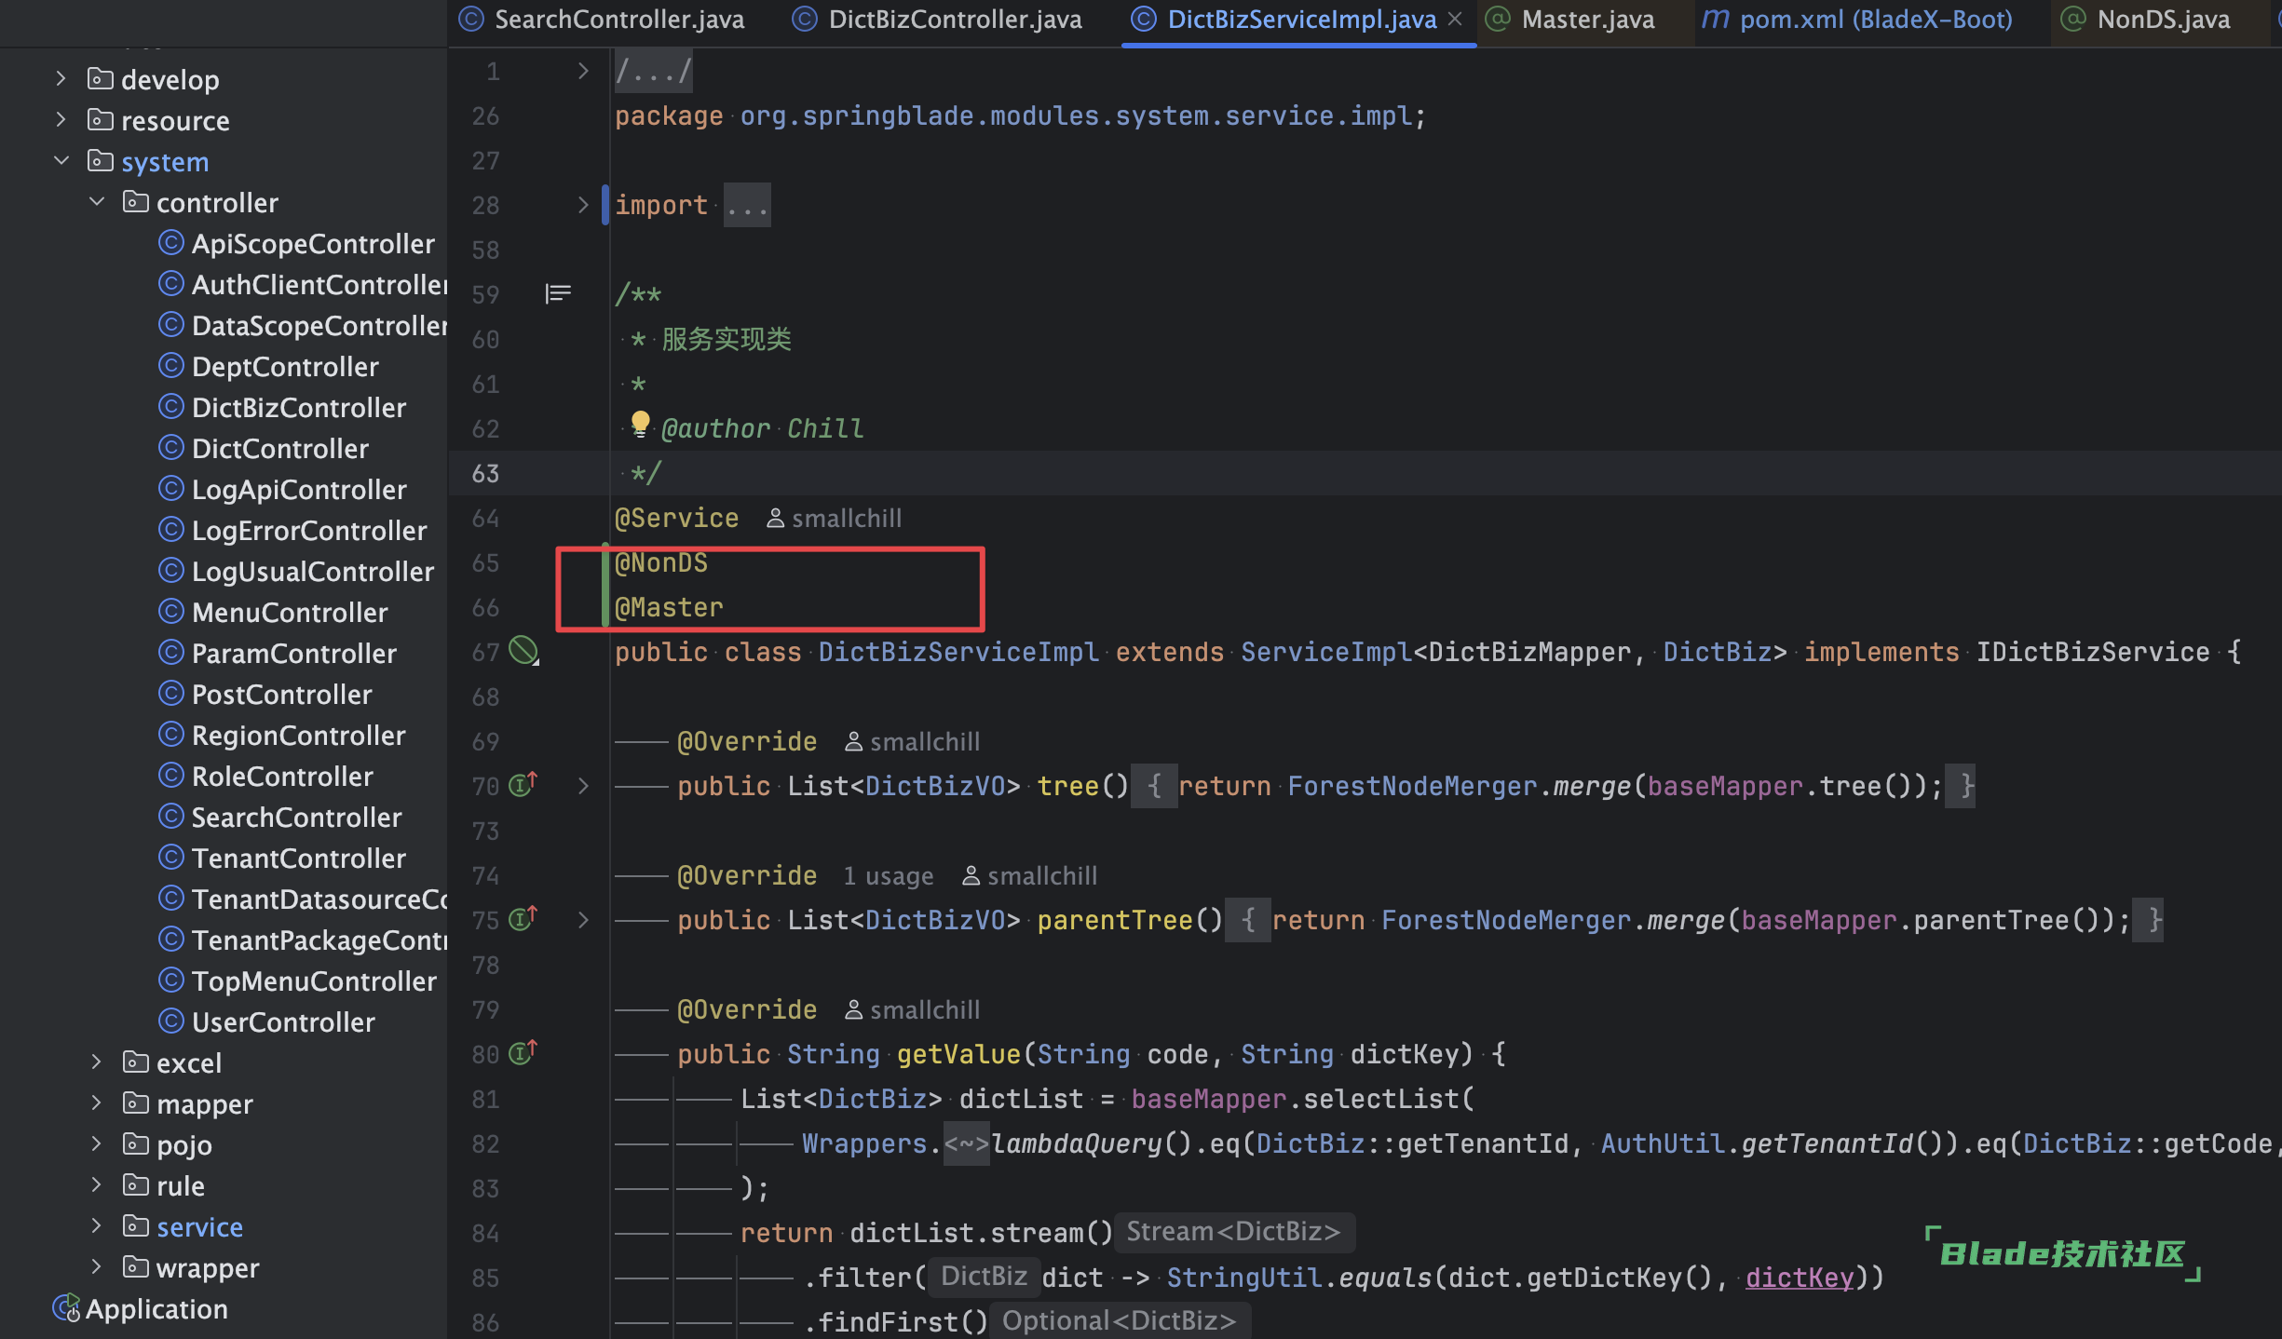The image size is (2282, 1339).
Task: Switch to pom.xml (BladeX-Boot) tab
Action: 1857,20
